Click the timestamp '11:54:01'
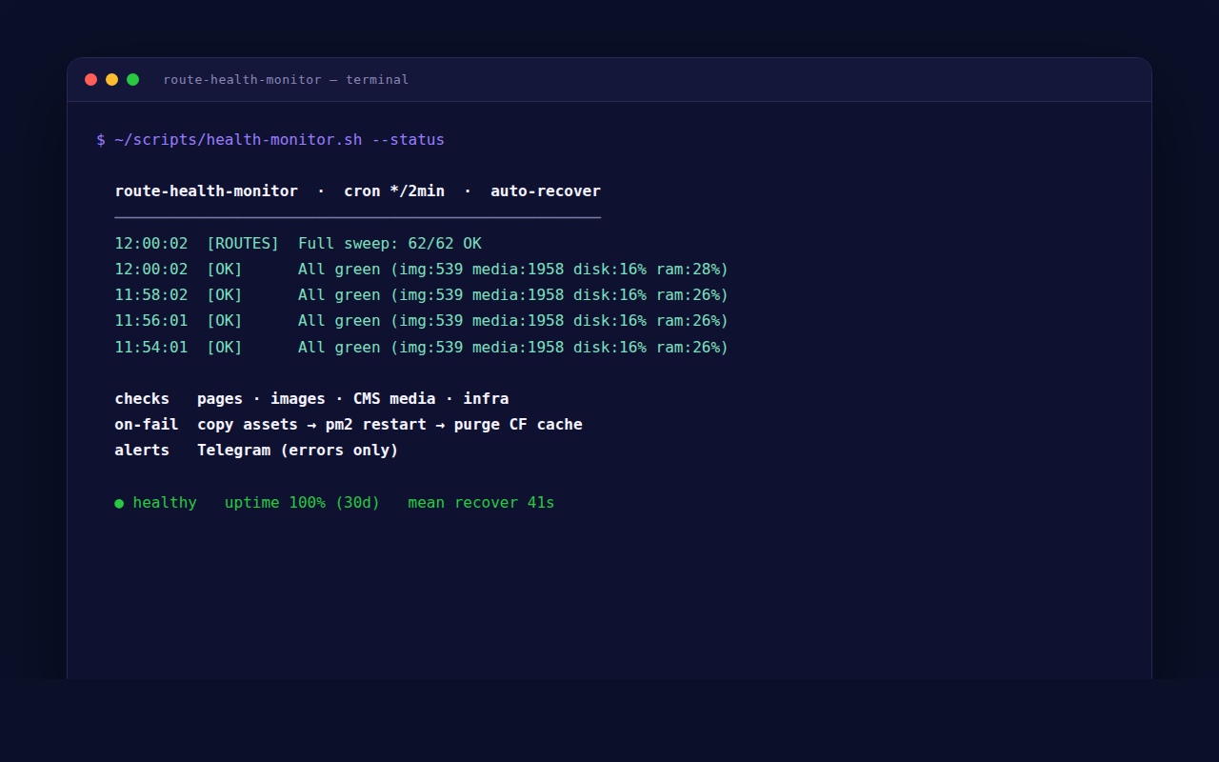The height and width of the screenshot is (762, 1219). (x=151, y=348)
